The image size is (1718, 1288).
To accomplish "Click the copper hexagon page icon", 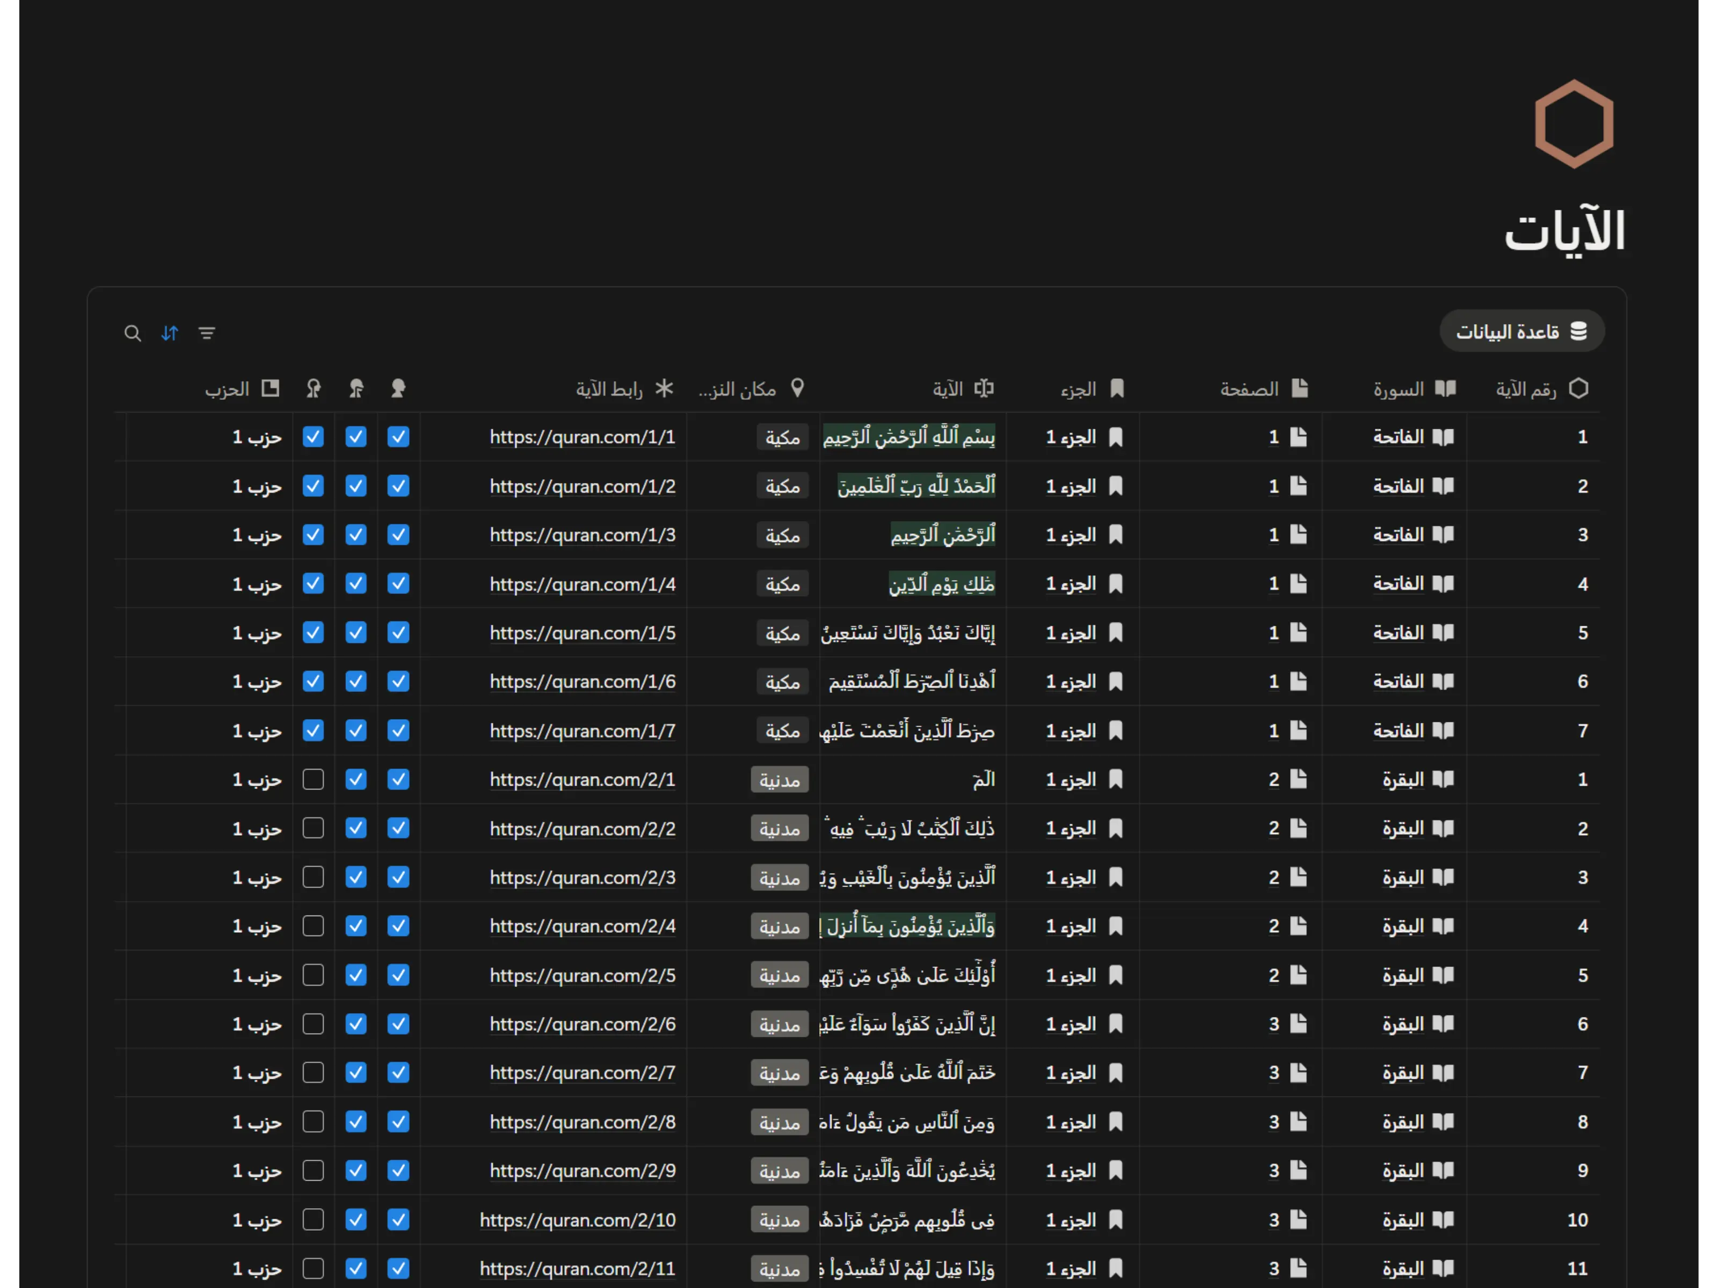I will [1574, 124].
